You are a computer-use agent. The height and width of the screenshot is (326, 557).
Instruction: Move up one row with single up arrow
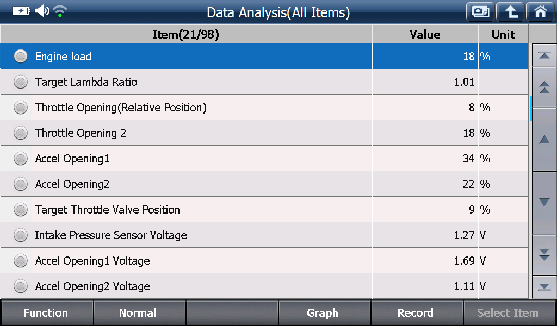[544, 140]
